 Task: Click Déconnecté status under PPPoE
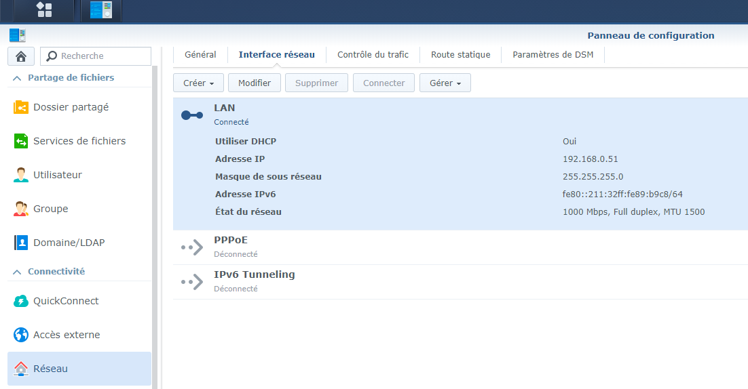pyautogui.click(x=236, y=254)
